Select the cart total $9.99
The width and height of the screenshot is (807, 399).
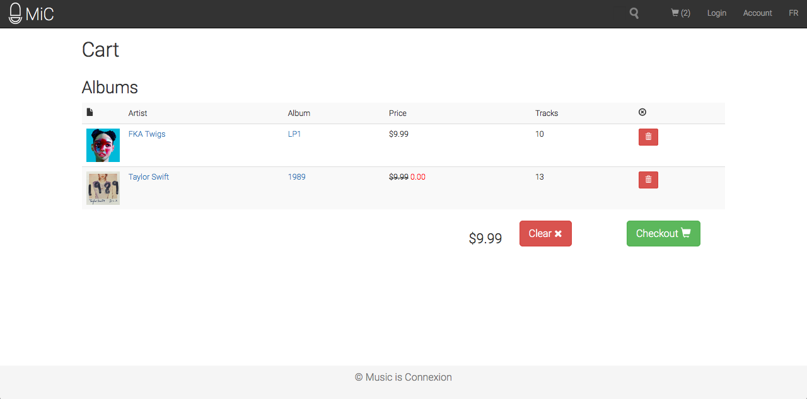[485, 238]
